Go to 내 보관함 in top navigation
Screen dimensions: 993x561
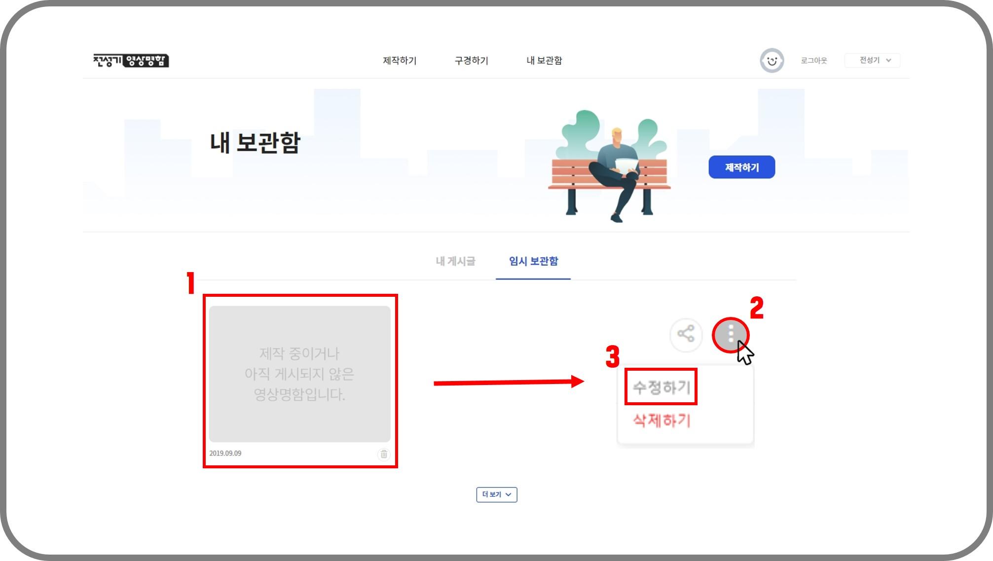[544, 61]
